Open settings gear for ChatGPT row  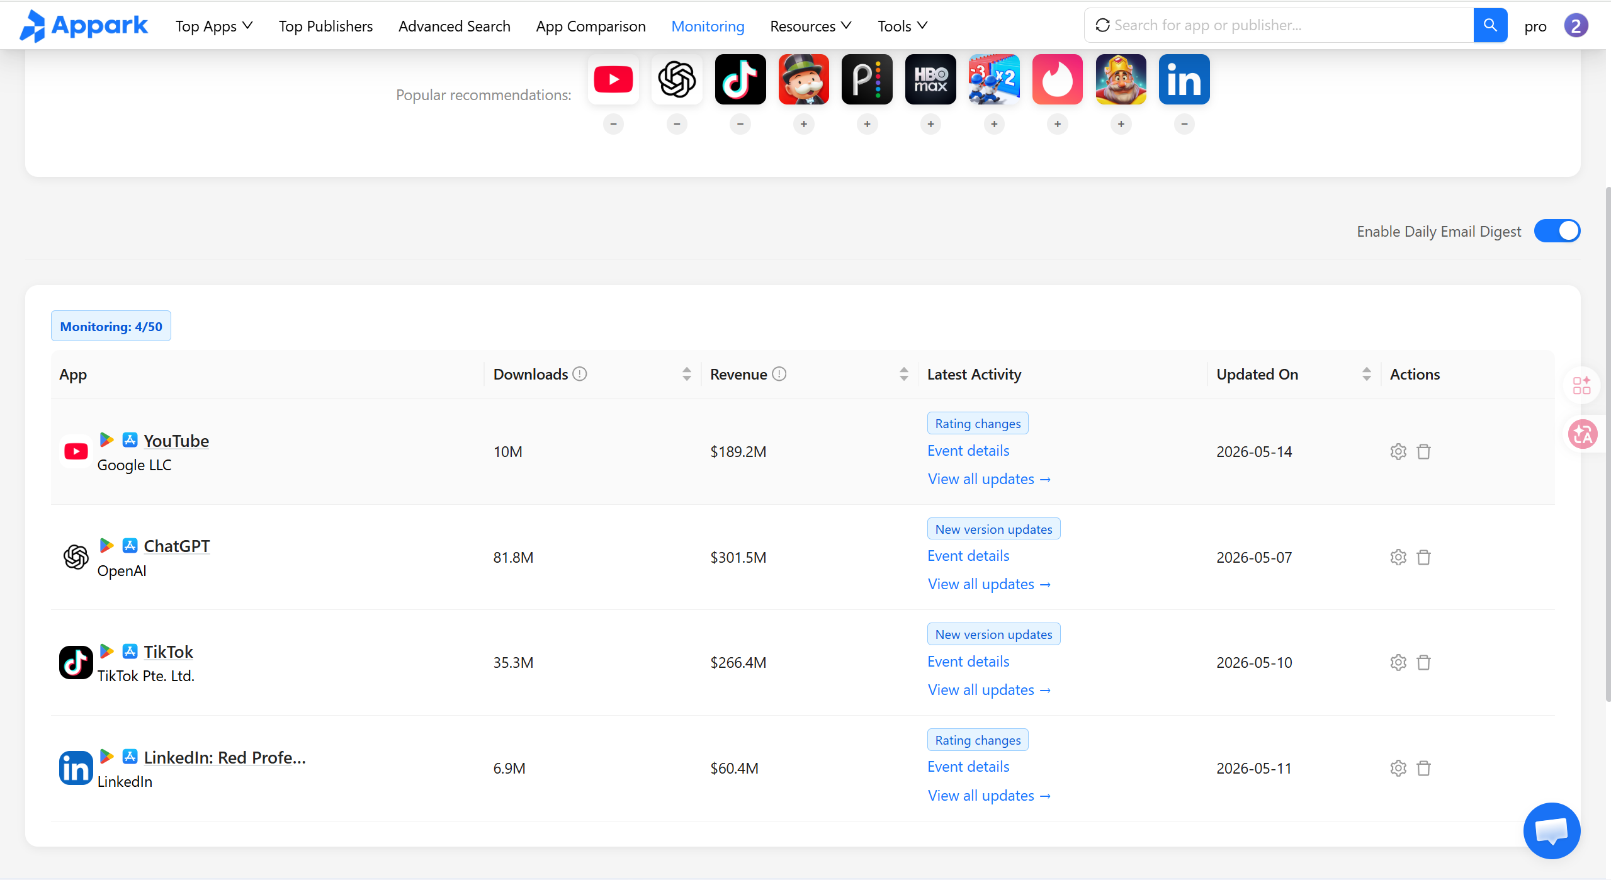1398,557
